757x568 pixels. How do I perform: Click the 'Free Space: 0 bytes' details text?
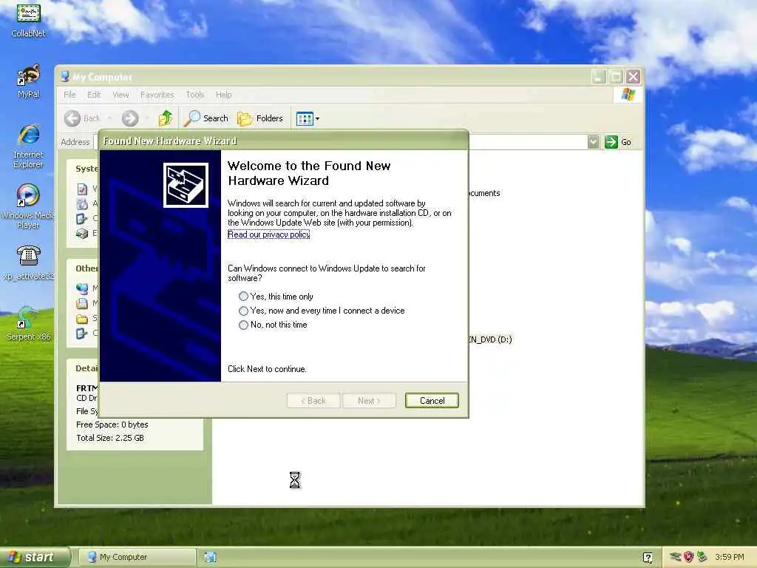coord(112,425)
